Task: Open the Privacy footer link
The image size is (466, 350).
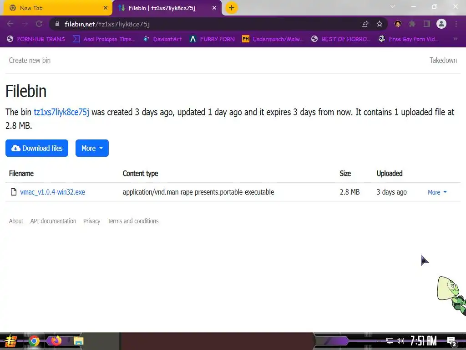Action: coord(92,221)
